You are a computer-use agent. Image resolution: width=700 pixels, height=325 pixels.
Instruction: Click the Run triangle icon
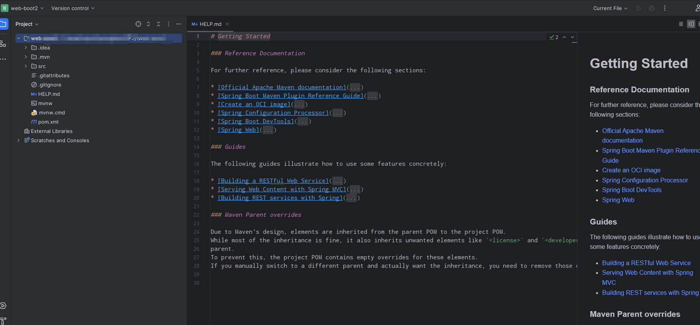point(639,8)
